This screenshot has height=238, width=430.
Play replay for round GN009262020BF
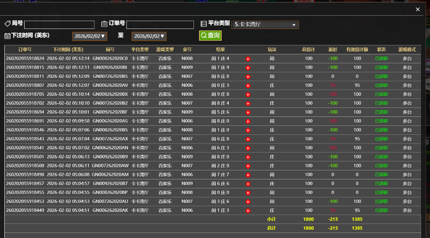click(x=248, y=113)
